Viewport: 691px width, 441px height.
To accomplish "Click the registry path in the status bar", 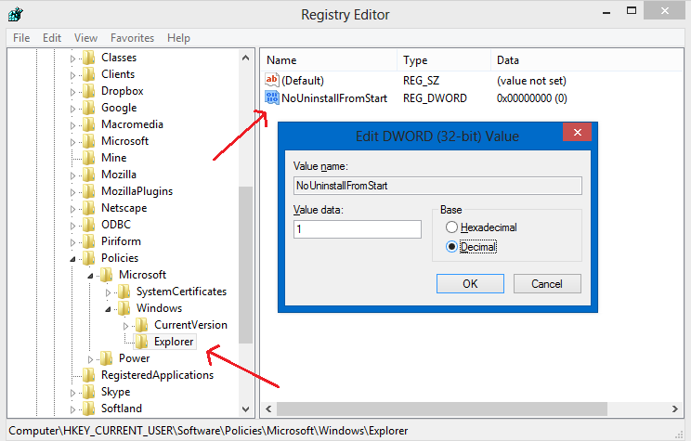I will [x=208, y=431].
